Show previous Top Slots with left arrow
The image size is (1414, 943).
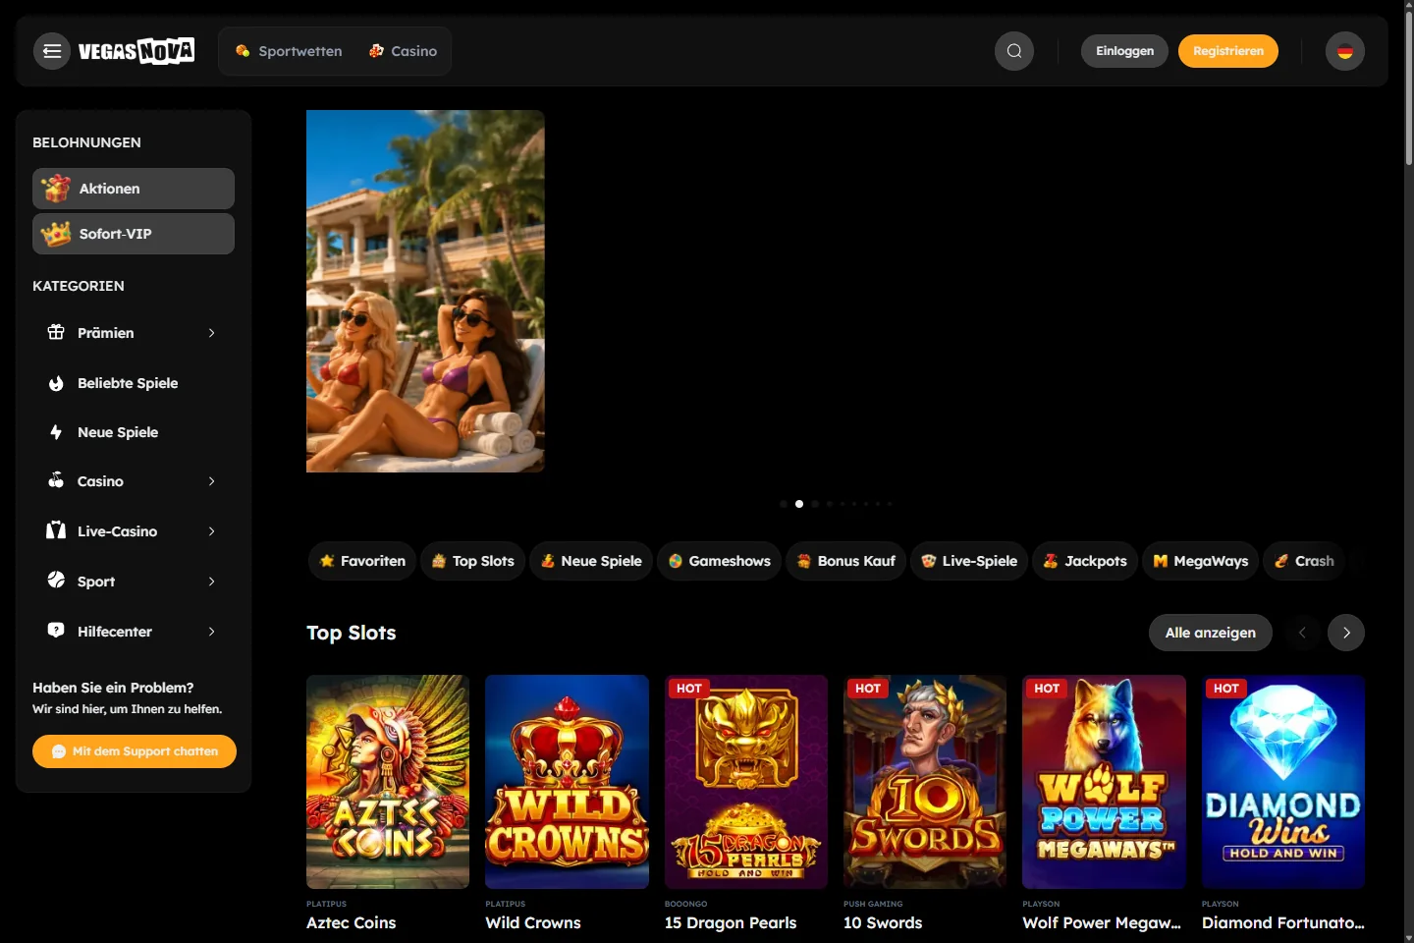[1302, 633]
